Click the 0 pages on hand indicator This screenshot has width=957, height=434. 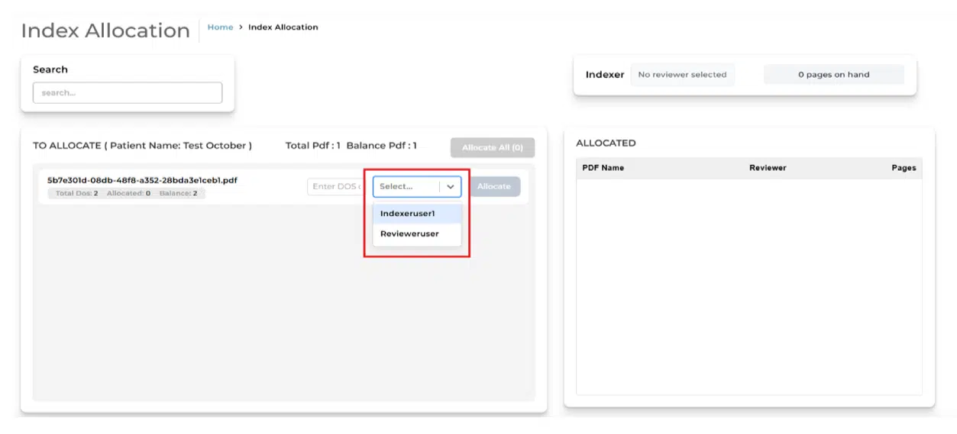pos(833,75)
